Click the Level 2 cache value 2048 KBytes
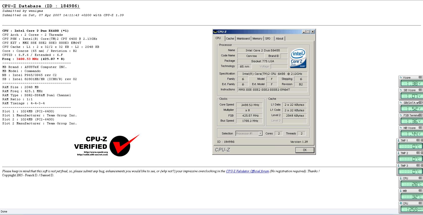This screenshot has height=215, width=423. 295,116
